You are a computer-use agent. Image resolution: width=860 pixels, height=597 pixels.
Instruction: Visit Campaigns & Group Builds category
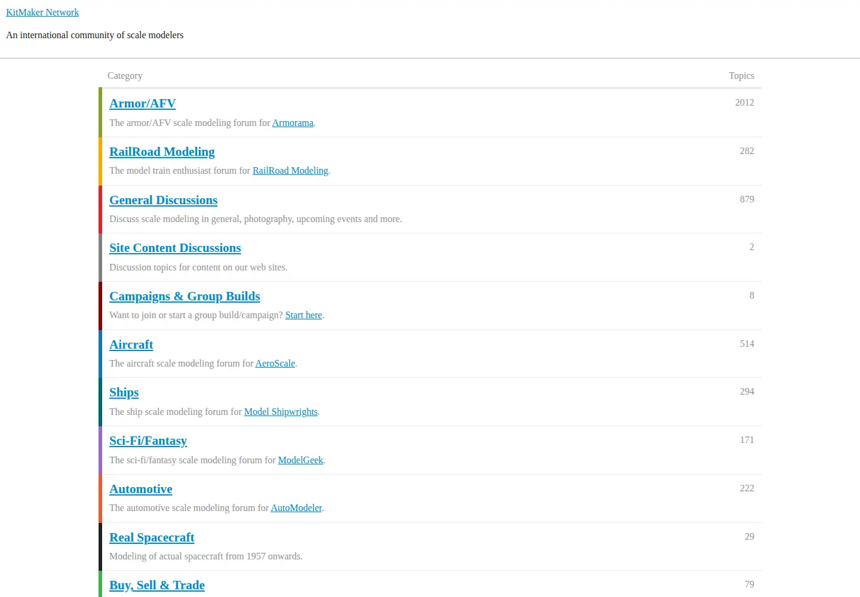[x=185, y=297]
